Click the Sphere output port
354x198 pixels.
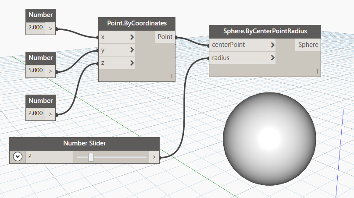[308, 45]
